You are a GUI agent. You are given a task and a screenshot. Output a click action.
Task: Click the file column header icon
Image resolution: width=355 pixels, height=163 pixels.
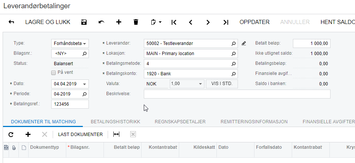[24, 148]
